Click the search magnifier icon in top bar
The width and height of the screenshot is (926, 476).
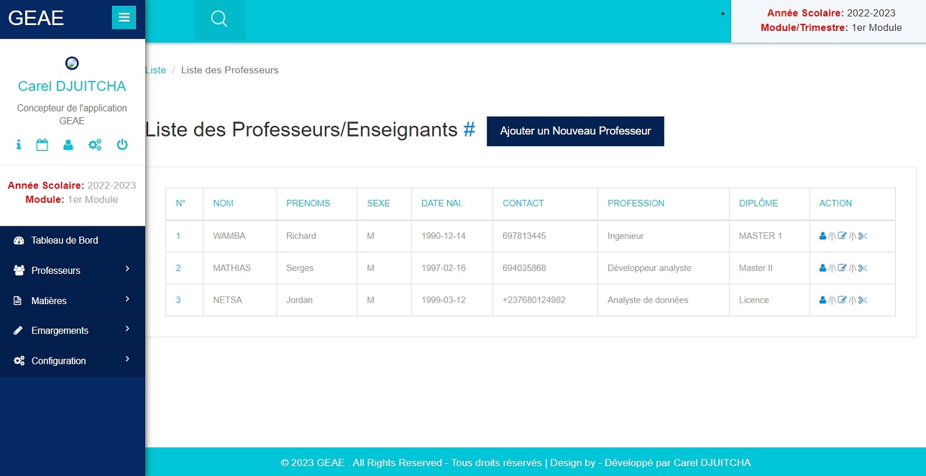[219, 19]
